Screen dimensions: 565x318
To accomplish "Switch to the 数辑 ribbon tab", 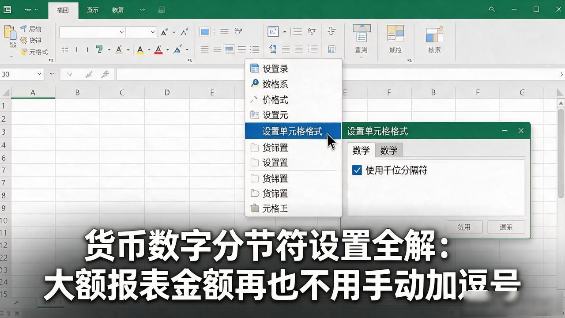I will tap(118, 10).
